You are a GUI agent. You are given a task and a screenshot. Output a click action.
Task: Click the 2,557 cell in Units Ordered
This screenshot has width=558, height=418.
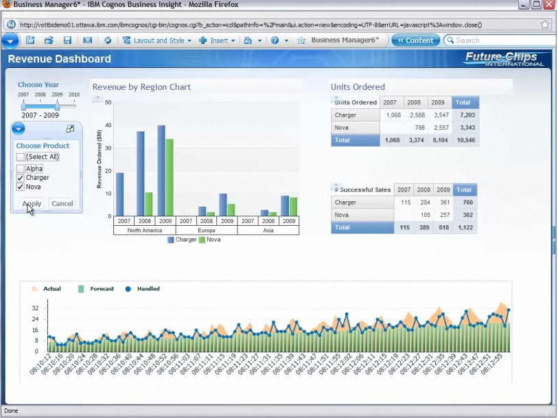click(440, 128)
